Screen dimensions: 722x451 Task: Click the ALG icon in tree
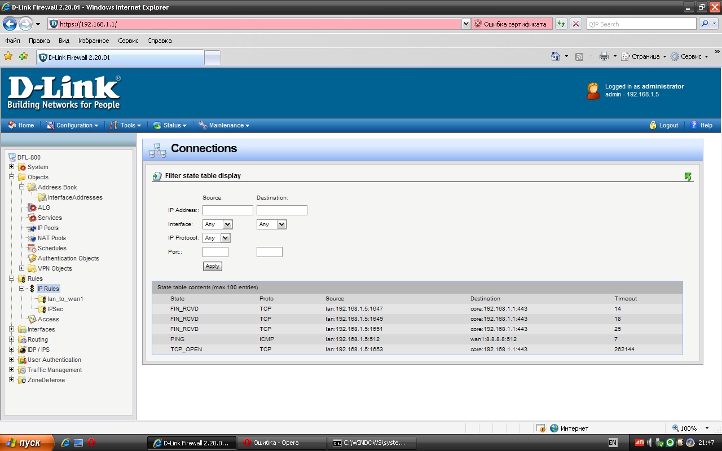pos(32,207)
